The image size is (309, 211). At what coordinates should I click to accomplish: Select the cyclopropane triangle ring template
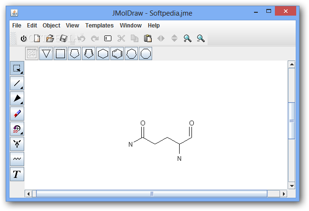[46, 53]
